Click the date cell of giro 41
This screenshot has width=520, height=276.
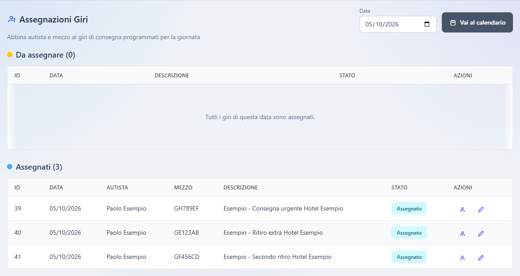click(65, 257)
